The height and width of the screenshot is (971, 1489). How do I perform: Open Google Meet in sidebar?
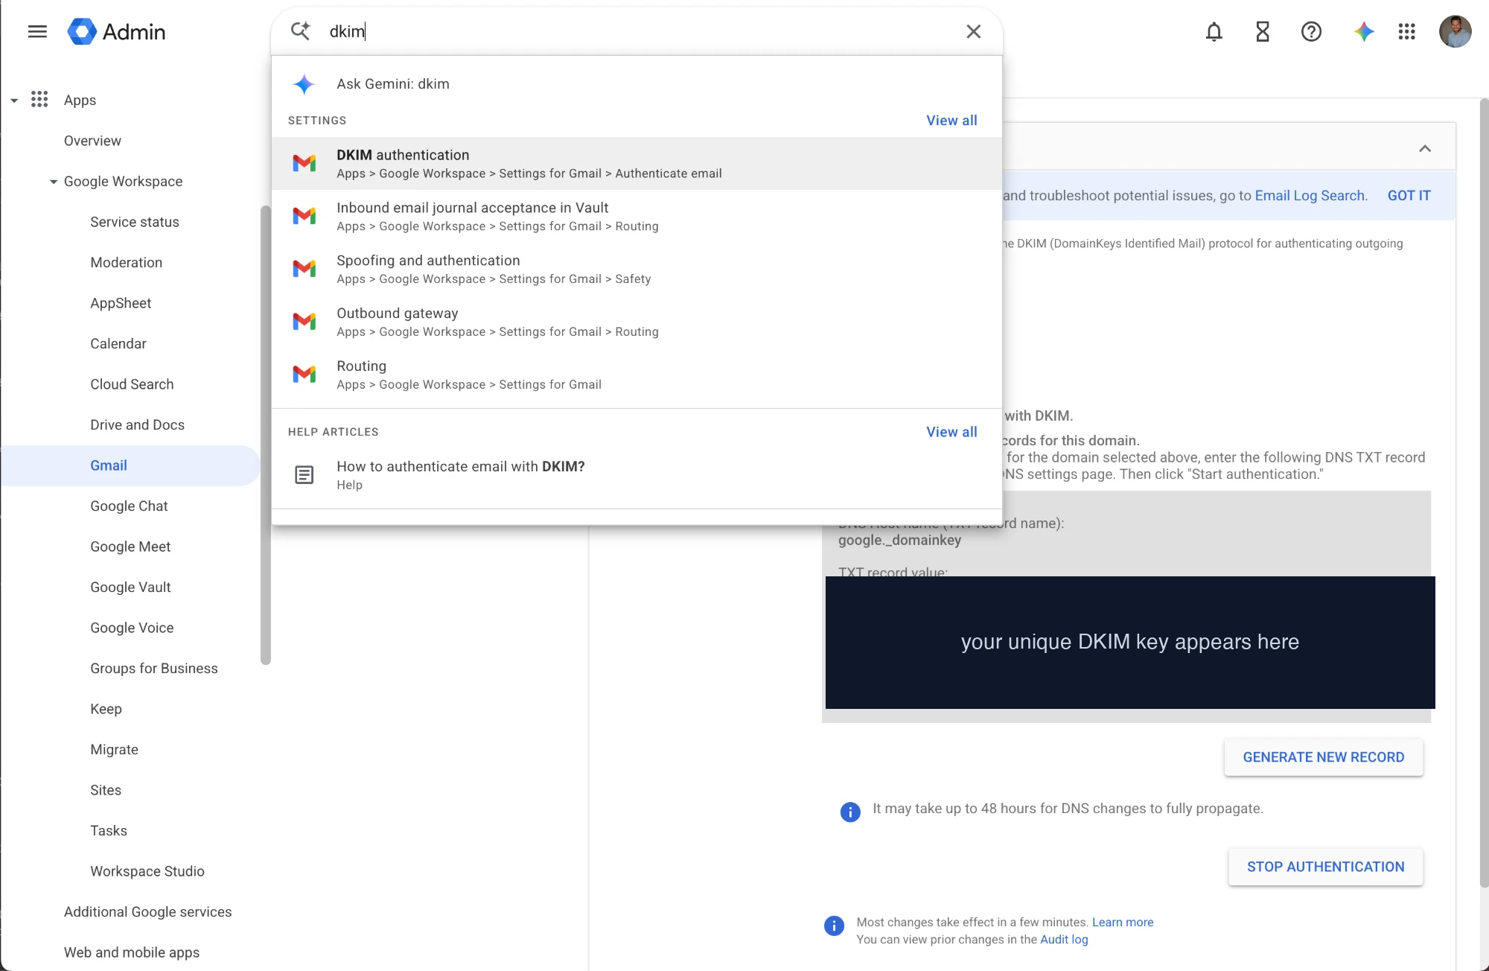pos(130,547)
